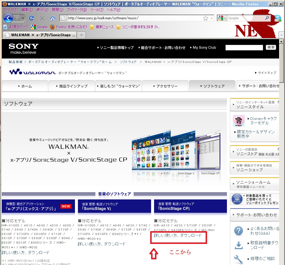The width and height of the screenshot is (285, 265).
Task: Open the ソニーショップ sidebar banner
Action: point(254,168)
